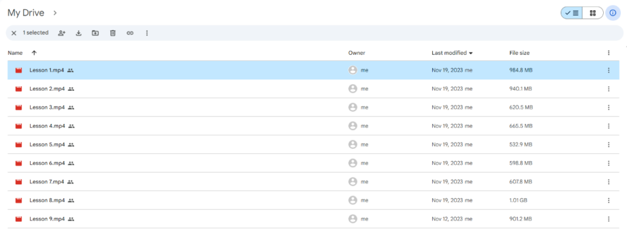Open the View details info icon

pyautogui.click(x=612, y=13)
